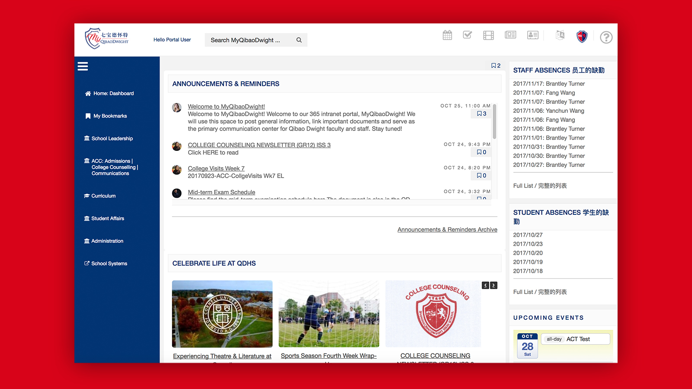
Task: Open Experiencing Theatre & Literature article link
Action: pyautogui.click(x=222, y=356)
